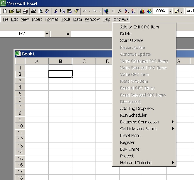
Task: Choose Buy Online menu entry
Action: tap(144, 149)
